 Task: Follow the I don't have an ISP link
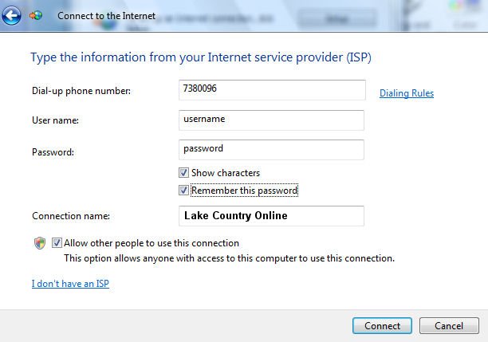pos(70,284)
